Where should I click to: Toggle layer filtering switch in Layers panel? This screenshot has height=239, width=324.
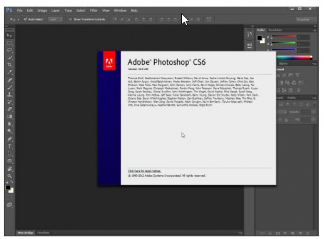coord(315,103)
